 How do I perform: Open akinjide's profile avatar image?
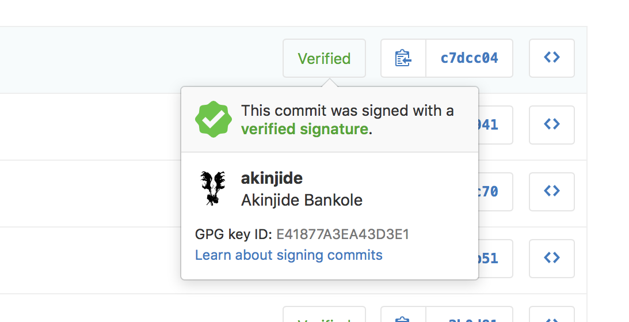coord(213,188)
